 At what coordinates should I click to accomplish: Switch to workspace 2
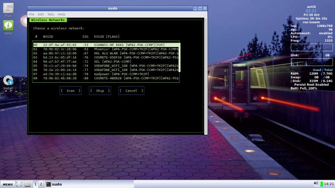41,184
